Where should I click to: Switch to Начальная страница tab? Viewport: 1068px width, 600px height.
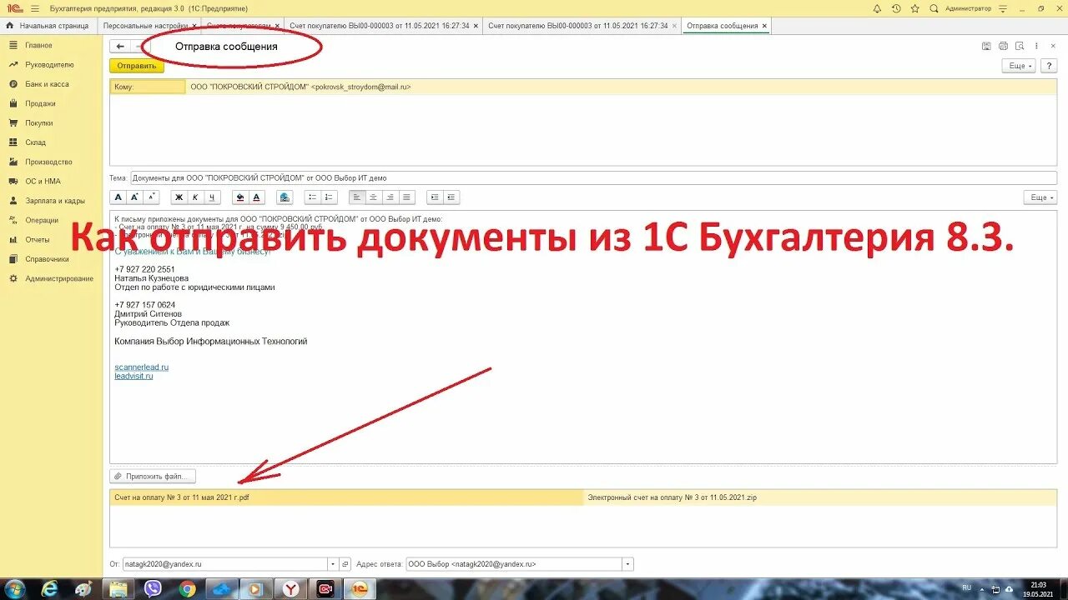coord(48,26)
